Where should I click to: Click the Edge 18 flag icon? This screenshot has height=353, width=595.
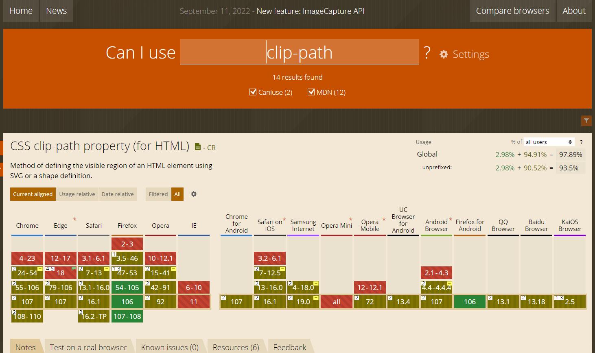(x=74, y=269)
